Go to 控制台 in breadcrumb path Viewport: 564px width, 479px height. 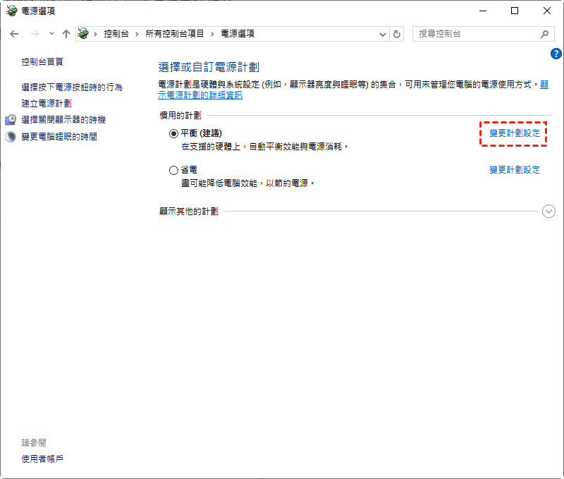tap(116, 34)
